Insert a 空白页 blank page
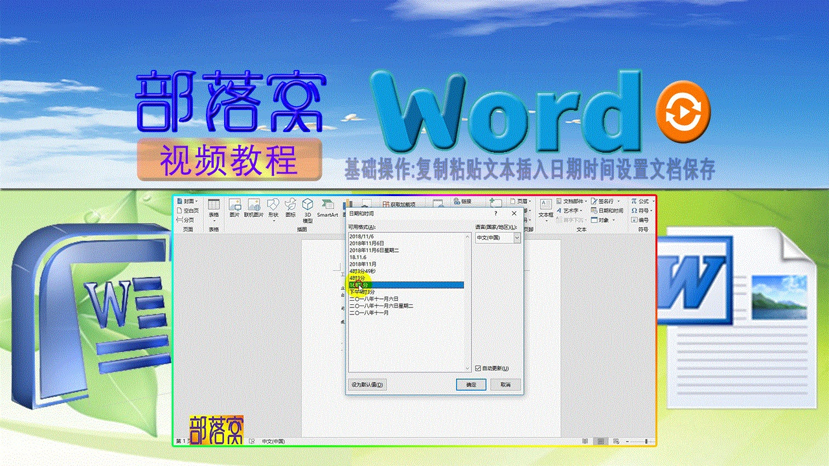Viewport: 829px width, 466px height. pos(187,210)
